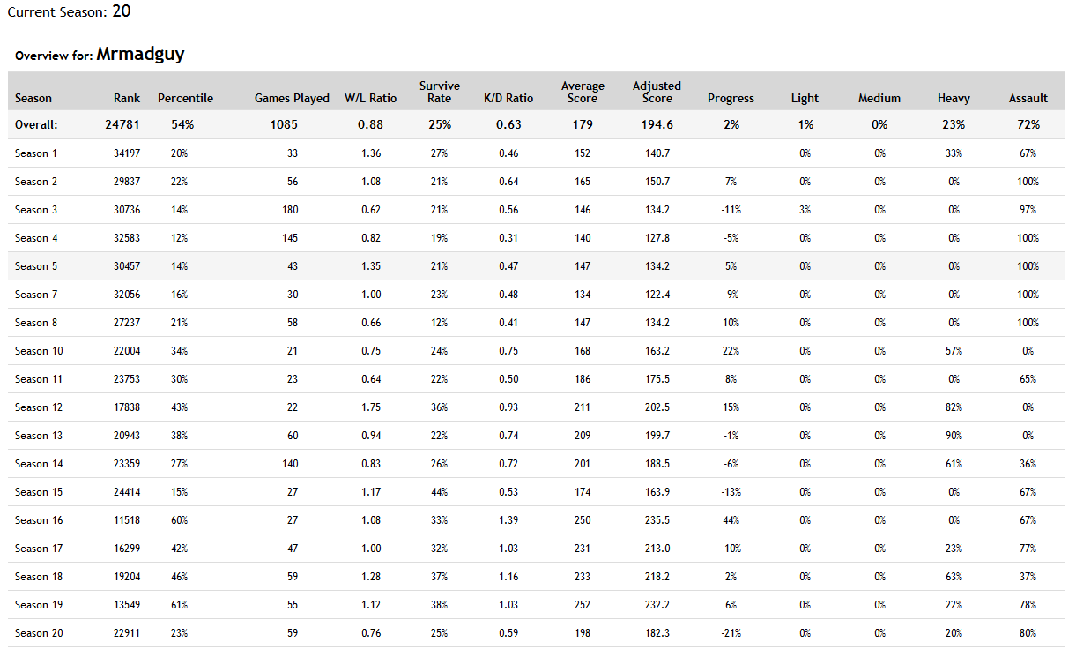1076x657 pixels.
Task: Click the Season 20 row label
Action: pos(39,633)
